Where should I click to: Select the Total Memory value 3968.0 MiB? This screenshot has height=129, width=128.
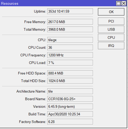(x=70, y=29)
